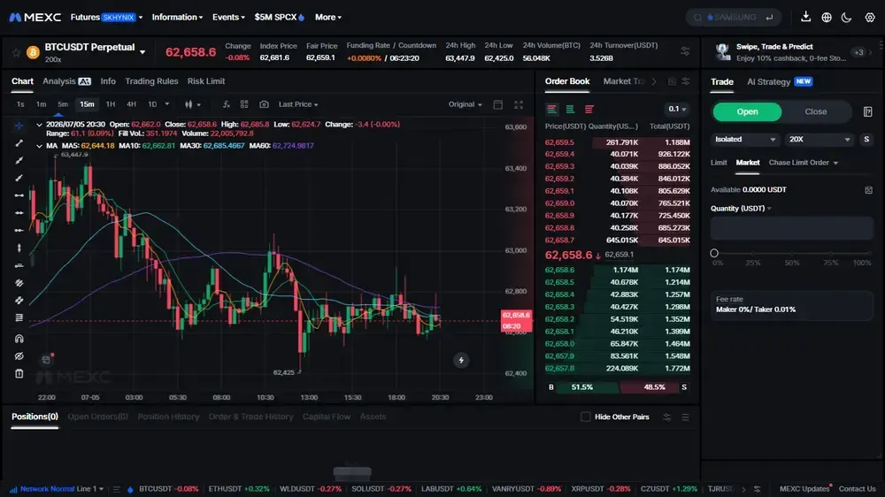Viewport: 885px width, 497px height.
Task: Open the calculator icon in Trade panel
Action: point(867,111)
